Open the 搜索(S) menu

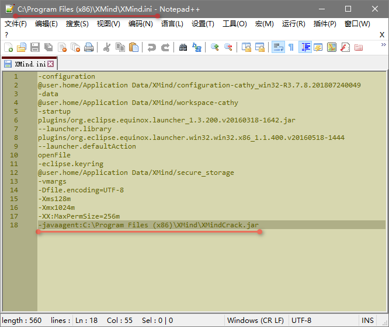(77, 24)
